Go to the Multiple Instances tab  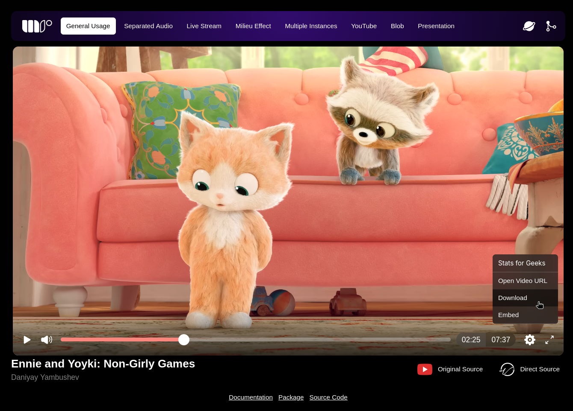tap(311, 26)
